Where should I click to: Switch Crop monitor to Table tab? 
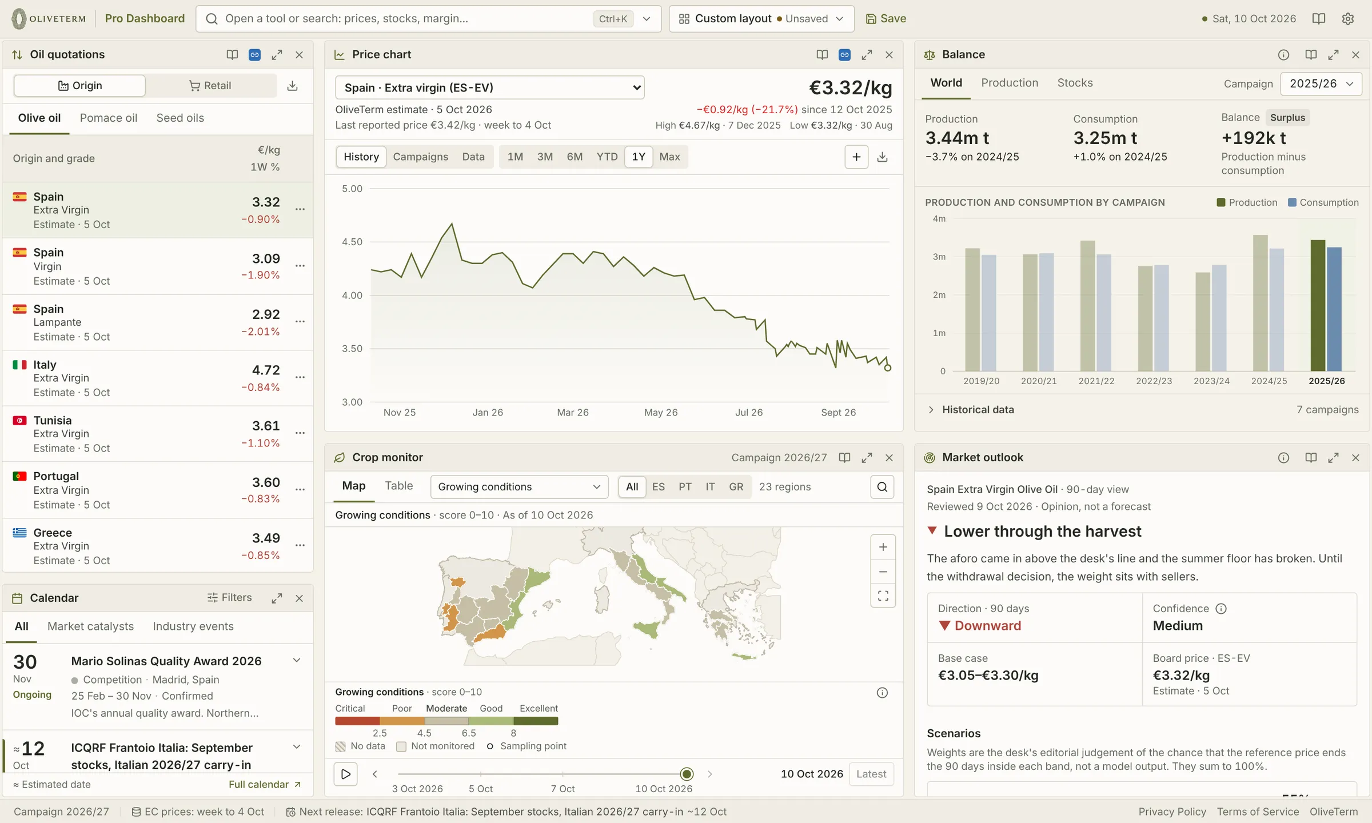click(x=398, y=486)
